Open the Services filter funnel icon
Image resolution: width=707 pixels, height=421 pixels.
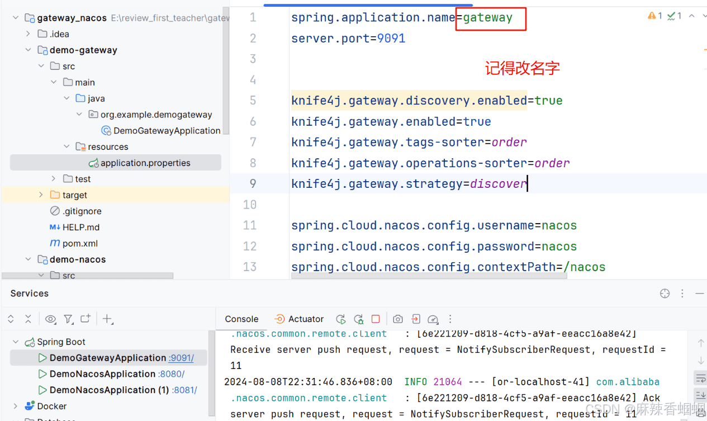pos(68,319)
